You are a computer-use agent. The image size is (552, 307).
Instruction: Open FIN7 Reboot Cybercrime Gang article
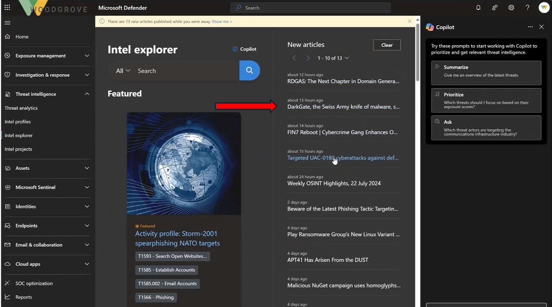342,132
